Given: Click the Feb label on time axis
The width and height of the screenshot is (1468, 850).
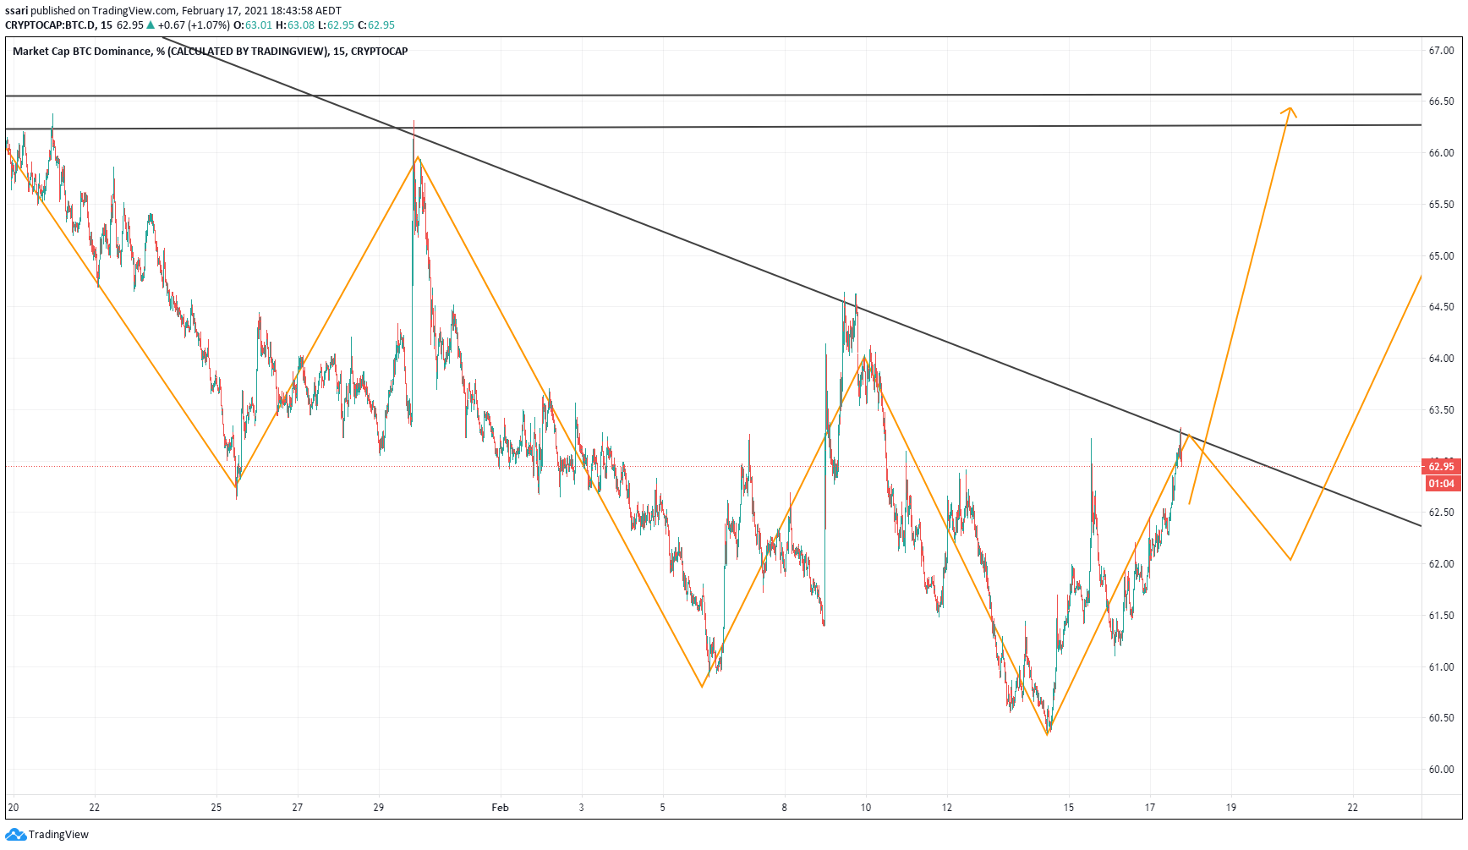Looking at the screenshot, I should [501, 808].
